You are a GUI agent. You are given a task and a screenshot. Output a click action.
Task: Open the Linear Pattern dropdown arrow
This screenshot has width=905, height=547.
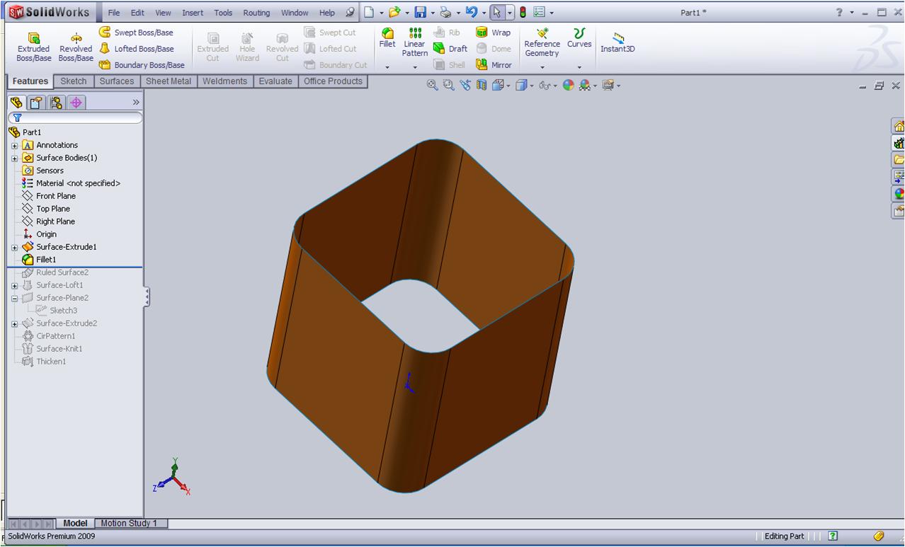[415, 67]
